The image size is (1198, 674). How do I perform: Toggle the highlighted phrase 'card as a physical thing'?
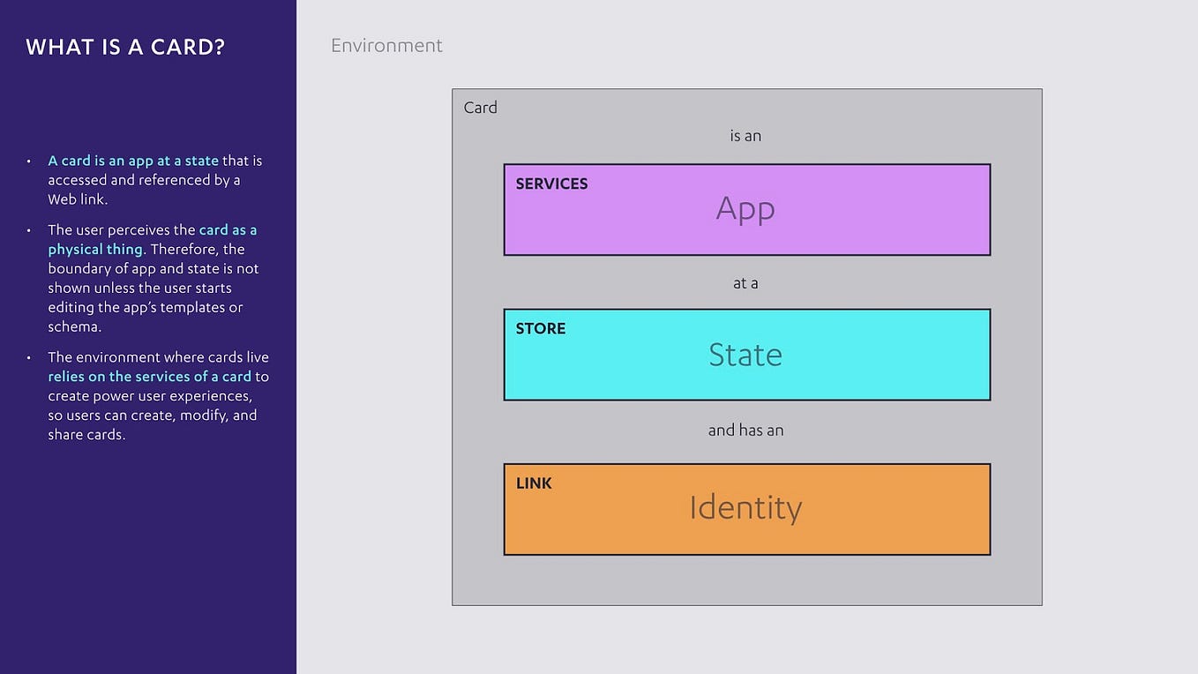coord(152,239)
